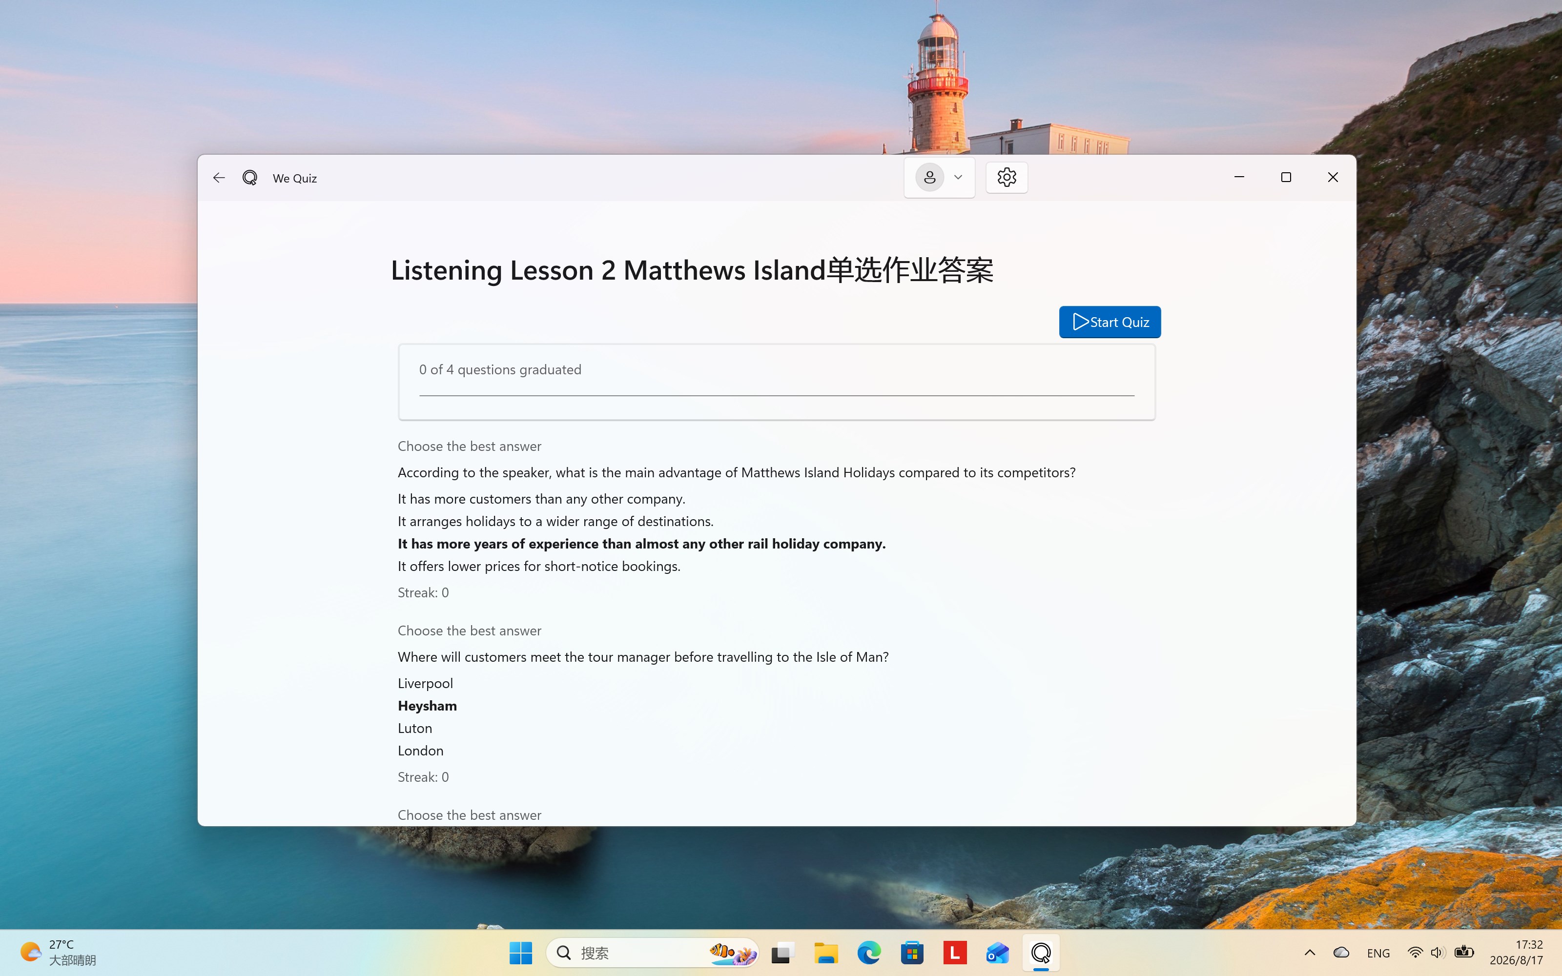Click '0 of 4 questions graduated' text
The height and width of the screenshot is (976, 1562).
(x=500, y=369)
